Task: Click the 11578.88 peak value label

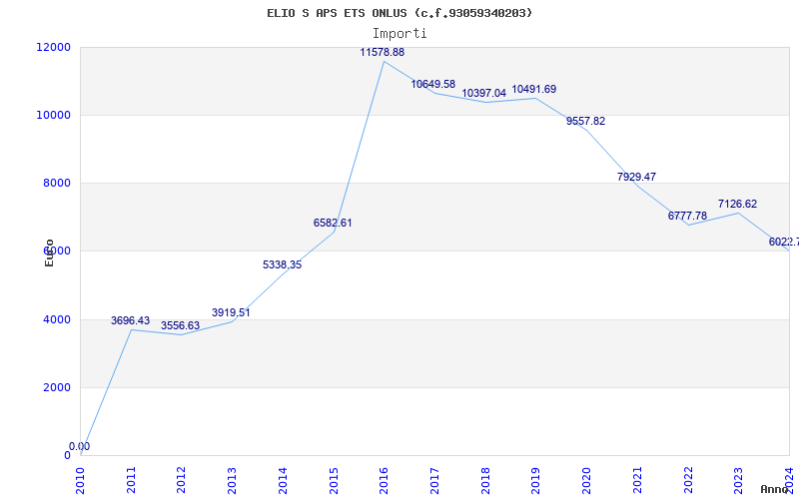Action: (x=383, y=52)
